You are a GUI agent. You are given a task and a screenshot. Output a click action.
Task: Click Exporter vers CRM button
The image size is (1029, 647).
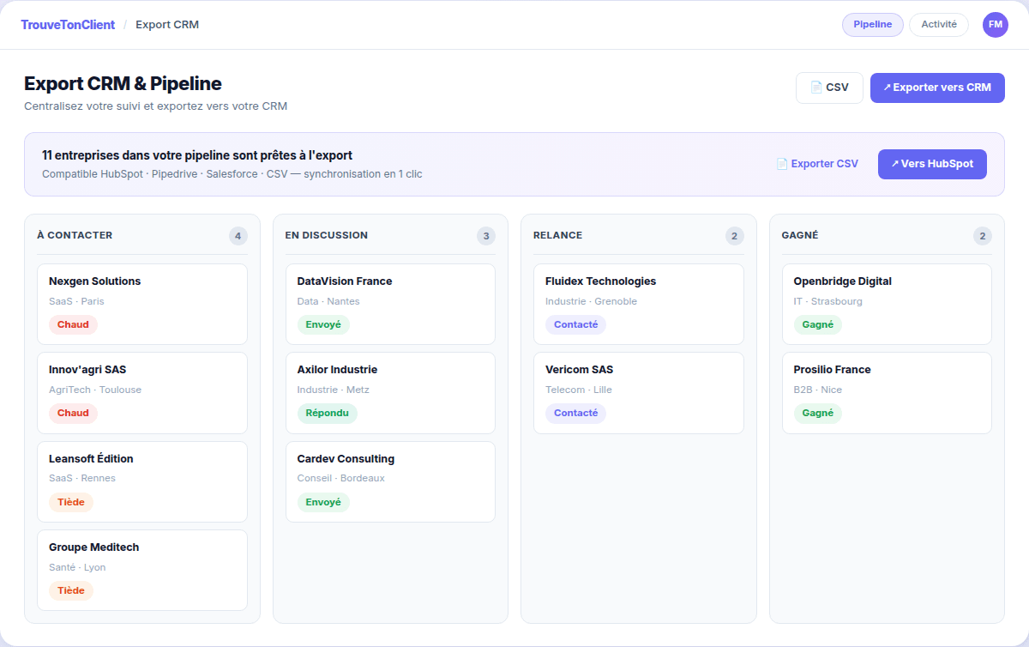[937, 88]
